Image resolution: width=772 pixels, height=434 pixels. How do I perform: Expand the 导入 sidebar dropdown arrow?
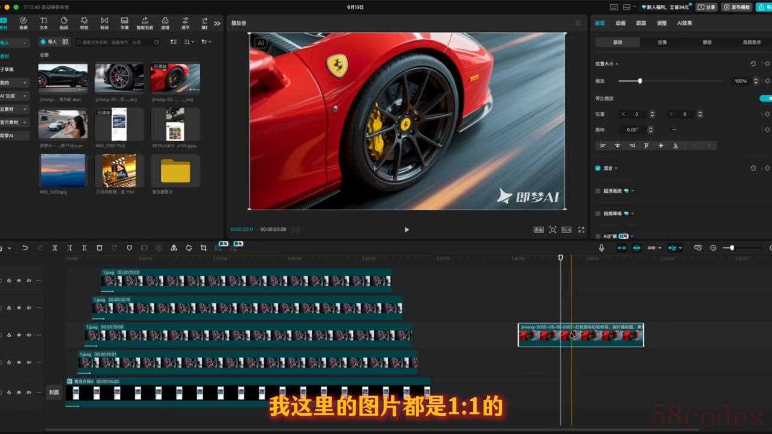pos(25,43)
